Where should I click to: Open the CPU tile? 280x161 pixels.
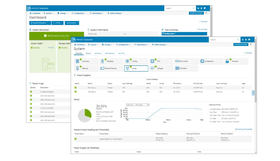[x=161, y=61]
